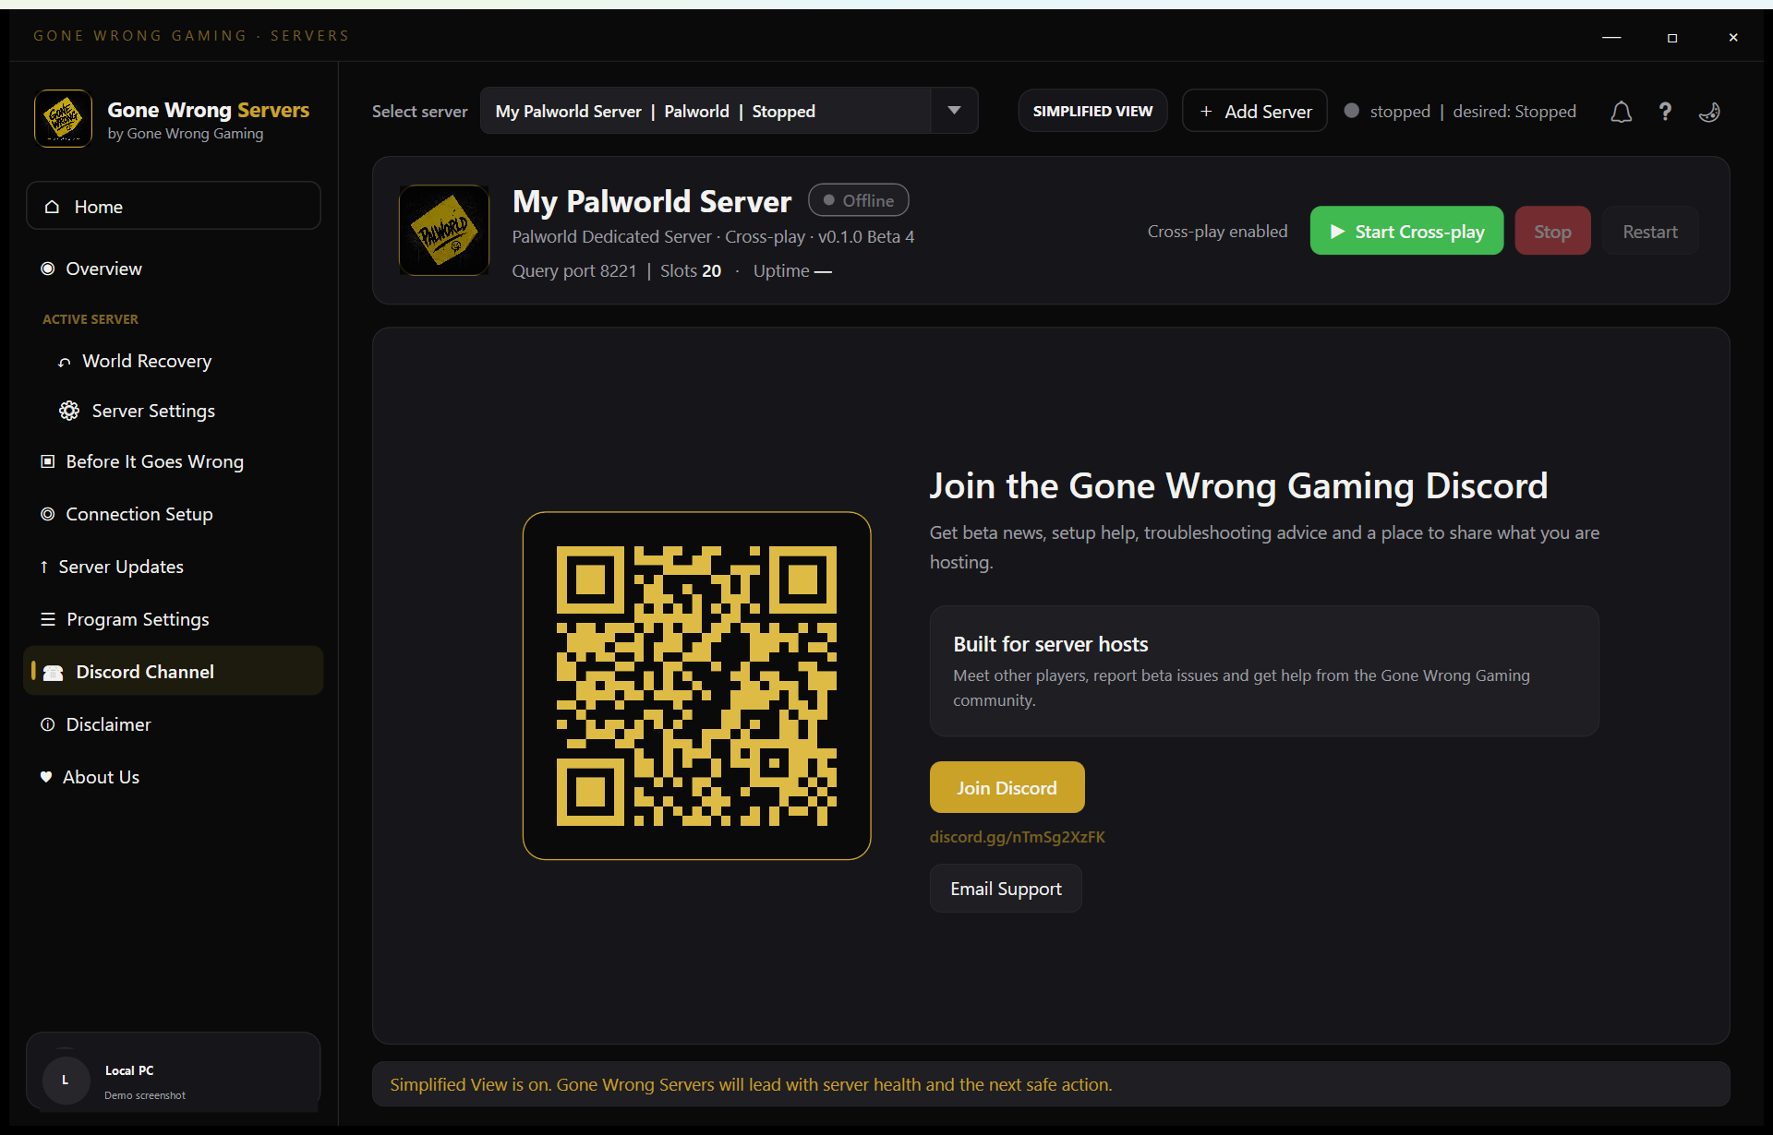Viewport: 1773px width, 1135px height.
Task: Click the Restart button
Action: [x=1650, y=231]
